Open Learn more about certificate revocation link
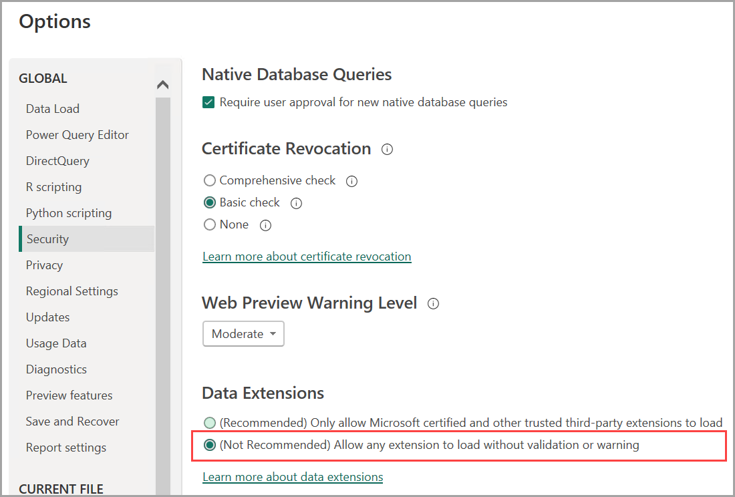Image resolution: width=735 pixels, height=497 pixels. (307, 257)
